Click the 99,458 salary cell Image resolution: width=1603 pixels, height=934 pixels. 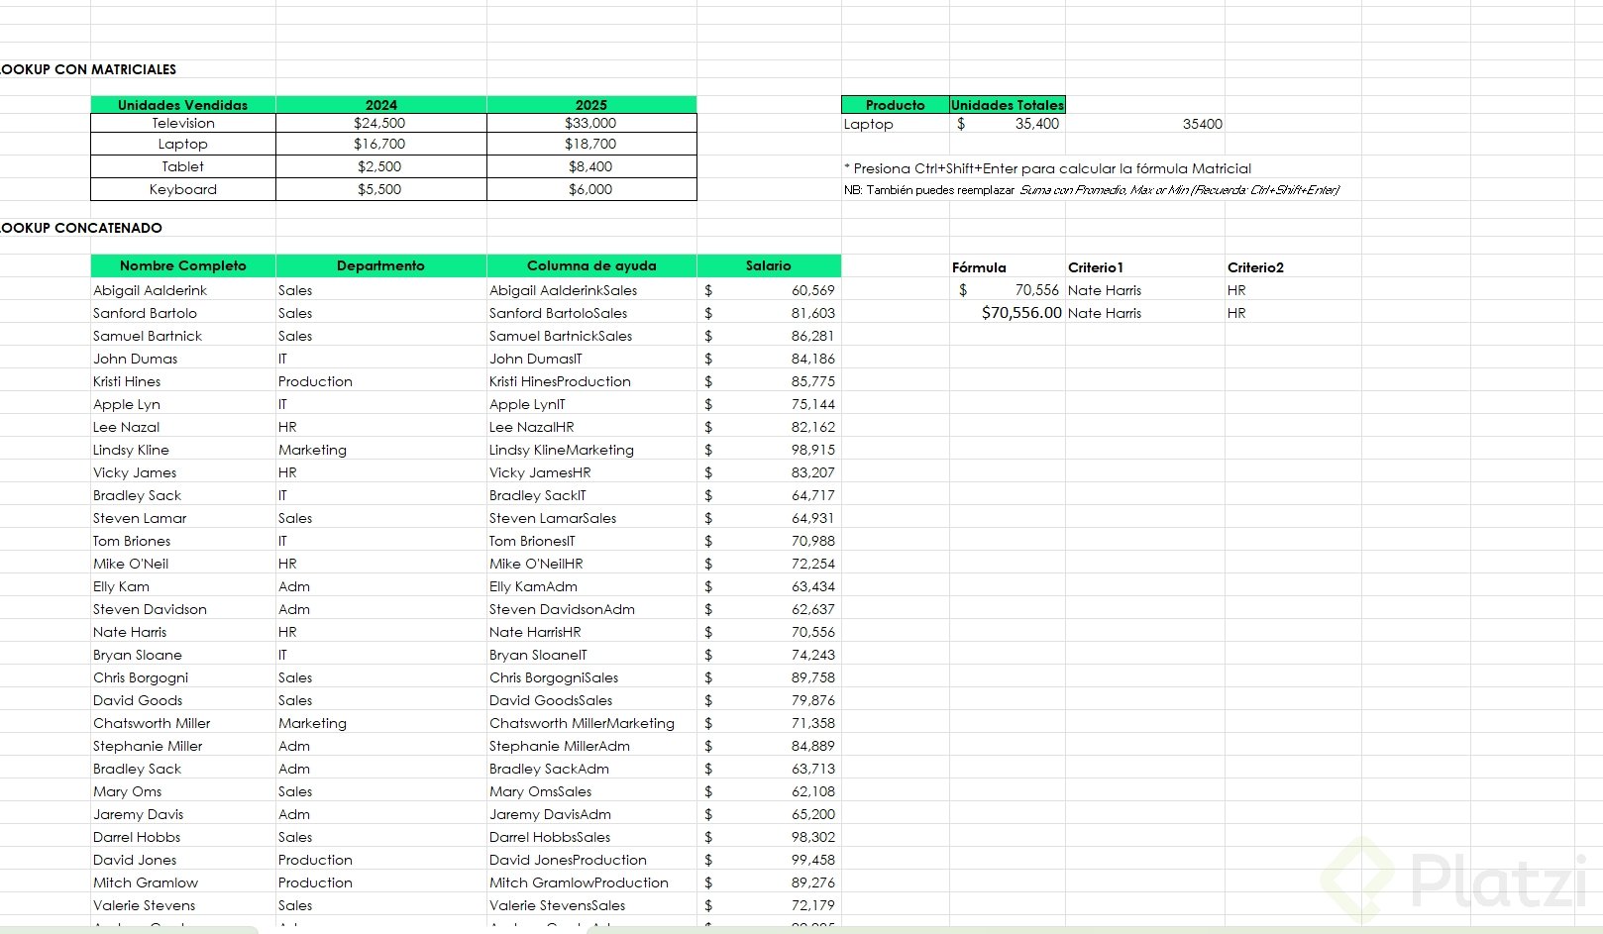(x=769, y=860)
